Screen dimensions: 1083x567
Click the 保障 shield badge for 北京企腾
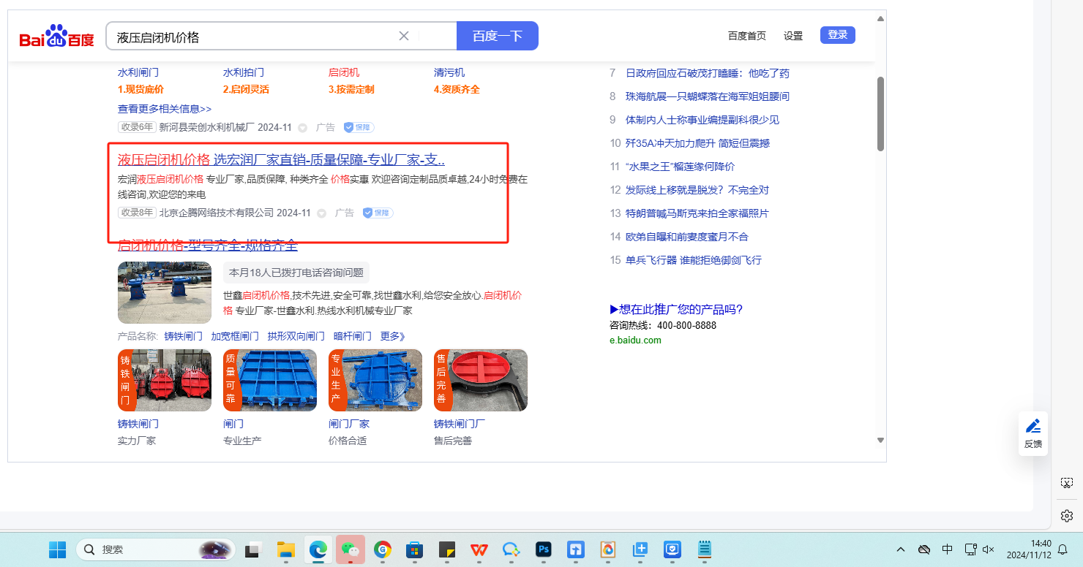coord(378,213)
